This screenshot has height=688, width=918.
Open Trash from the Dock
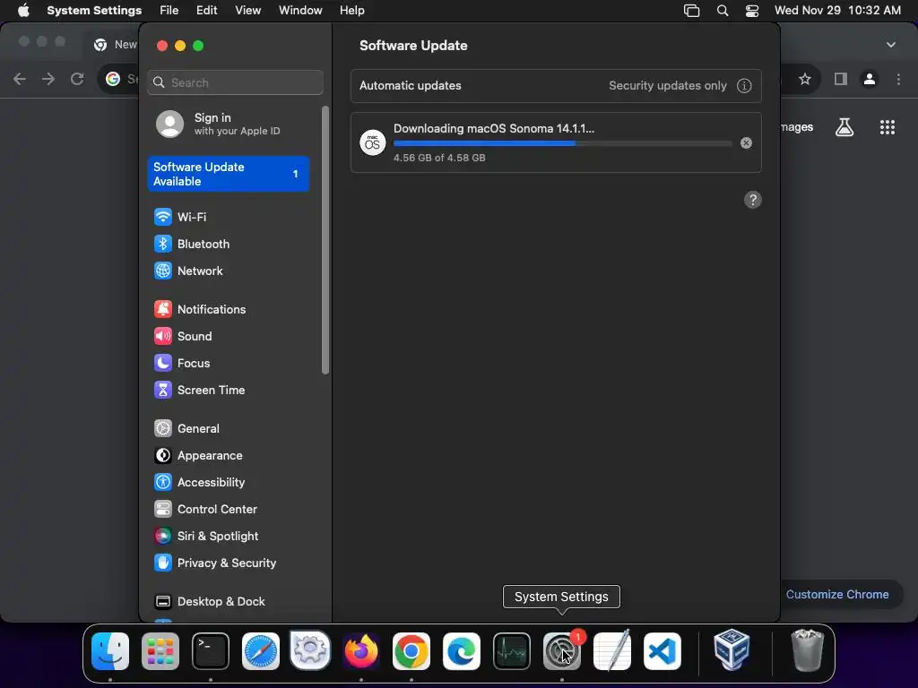click(808, 650)
